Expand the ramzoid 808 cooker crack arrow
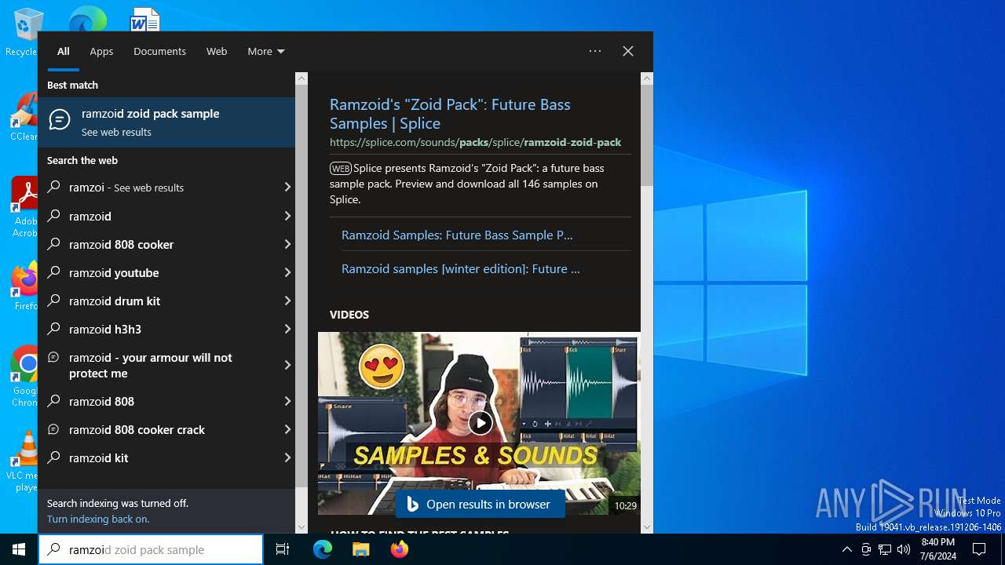Image resolution: width=1005 pixels, height=565 pixels. click(287, 429)
